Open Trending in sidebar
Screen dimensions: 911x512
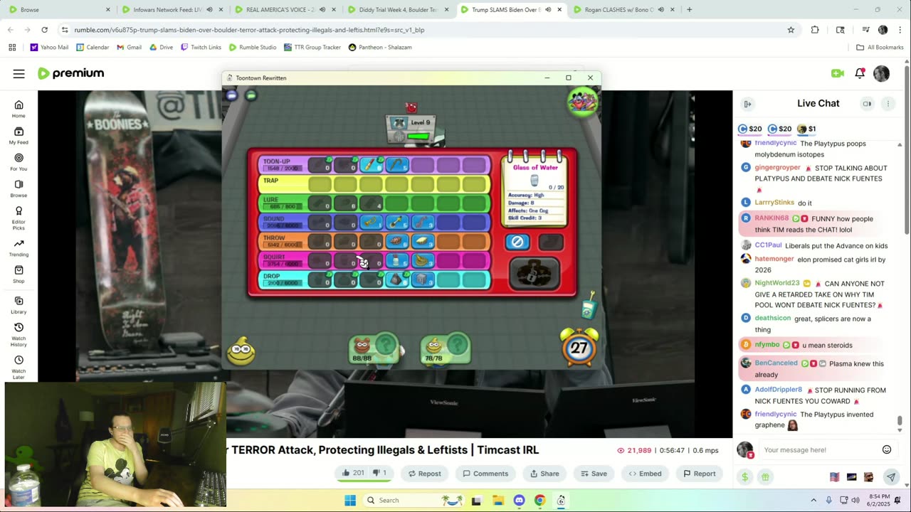tap(19, 247)
